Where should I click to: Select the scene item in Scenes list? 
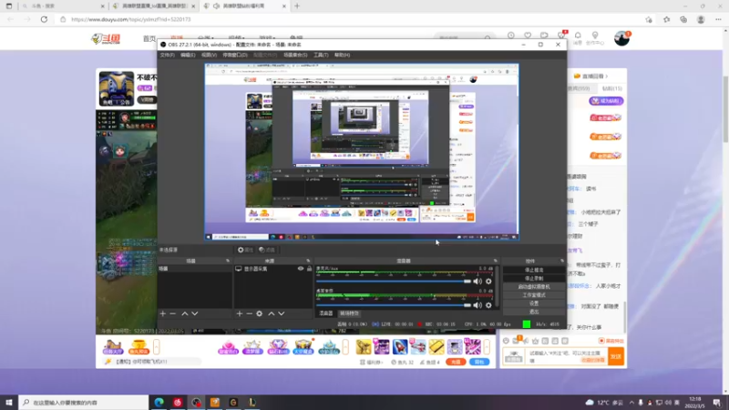click(195, 269)
